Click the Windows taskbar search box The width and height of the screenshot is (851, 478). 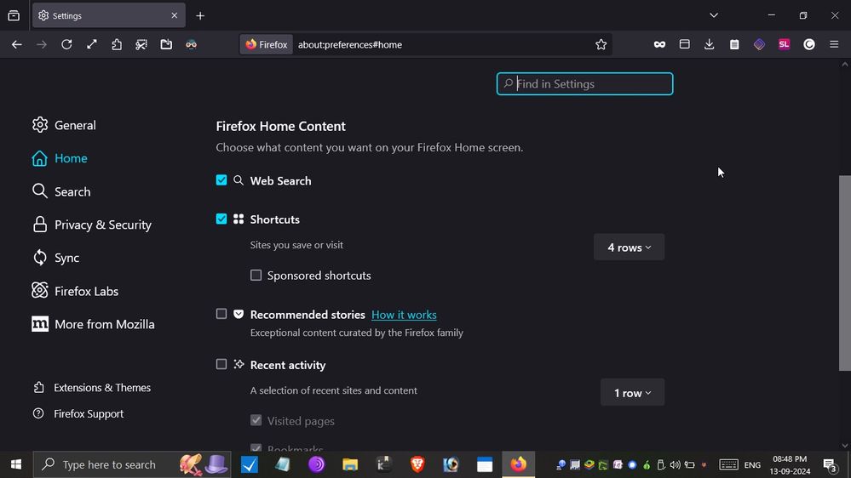(x=132, y=464)
